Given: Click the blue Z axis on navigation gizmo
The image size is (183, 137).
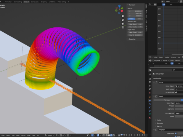Looking at the screenshot, I should point(119,6).
